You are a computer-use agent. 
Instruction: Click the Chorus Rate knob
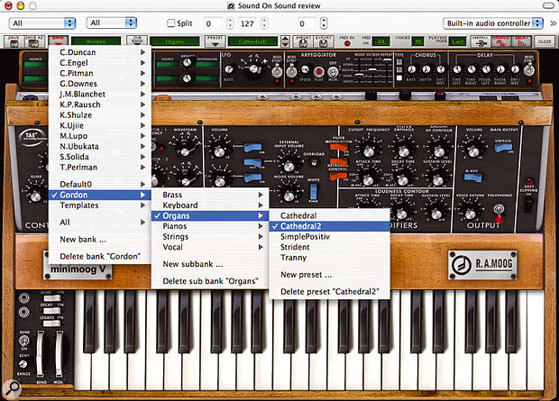[411, 69]
